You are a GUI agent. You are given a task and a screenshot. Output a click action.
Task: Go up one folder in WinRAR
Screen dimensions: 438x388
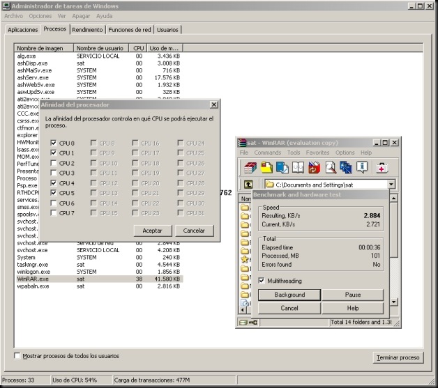tap(248, 185)
